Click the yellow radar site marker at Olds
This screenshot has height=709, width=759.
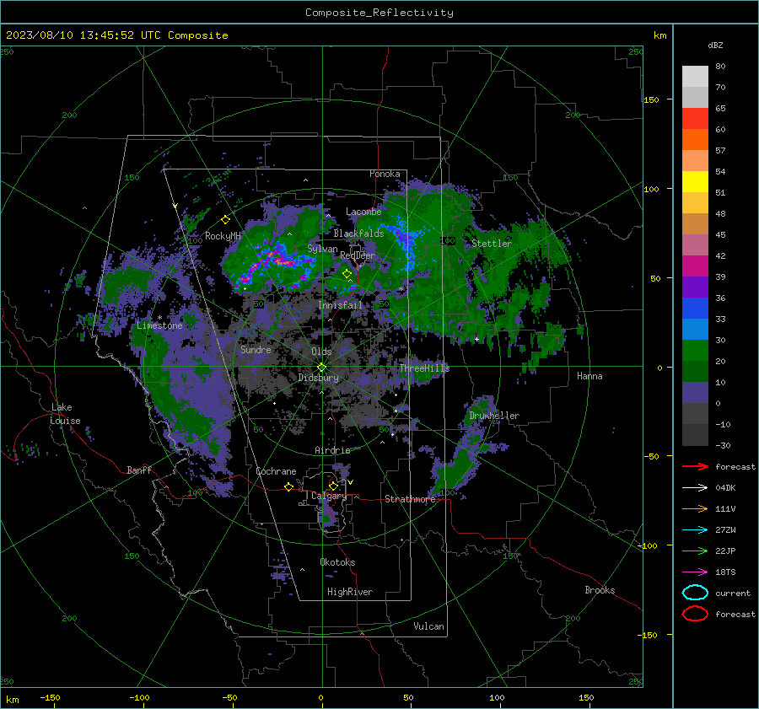pos(321,367)
